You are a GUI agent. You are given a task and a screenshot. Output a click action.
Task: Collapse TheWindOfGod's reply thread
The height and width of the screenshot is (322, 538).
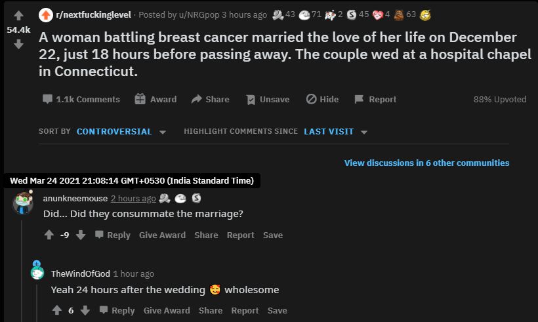[37, 264]
